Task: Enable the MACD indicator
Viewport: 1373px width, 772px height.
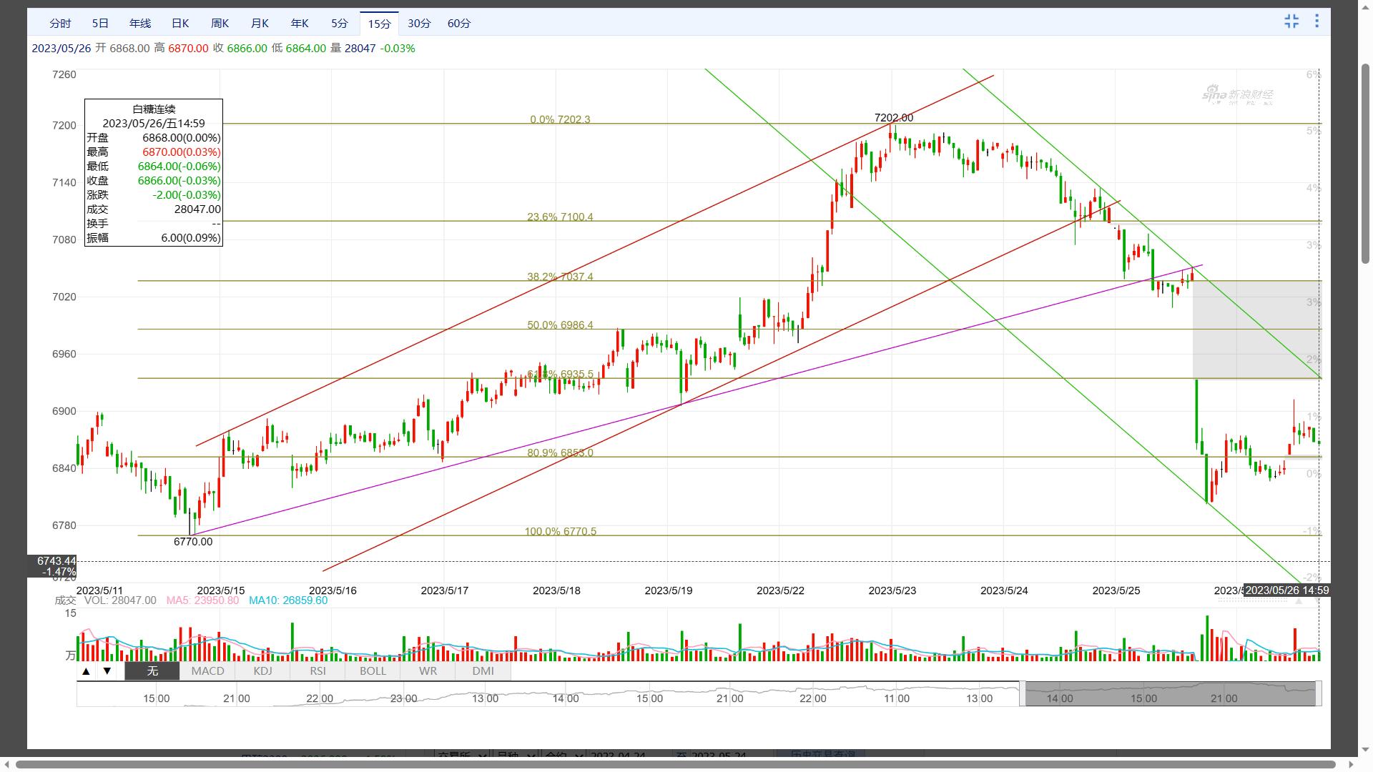Action: click(x=207, y=671)
